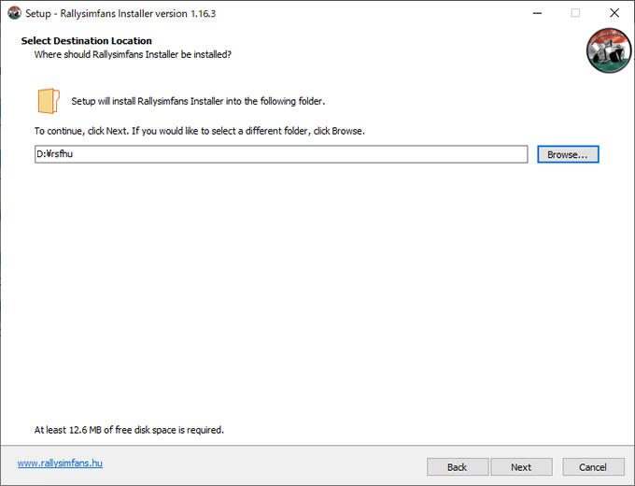This screenshot has width=635, height=486.
Task: Click the Setup title bar text
Action: [x=120, y=13]
